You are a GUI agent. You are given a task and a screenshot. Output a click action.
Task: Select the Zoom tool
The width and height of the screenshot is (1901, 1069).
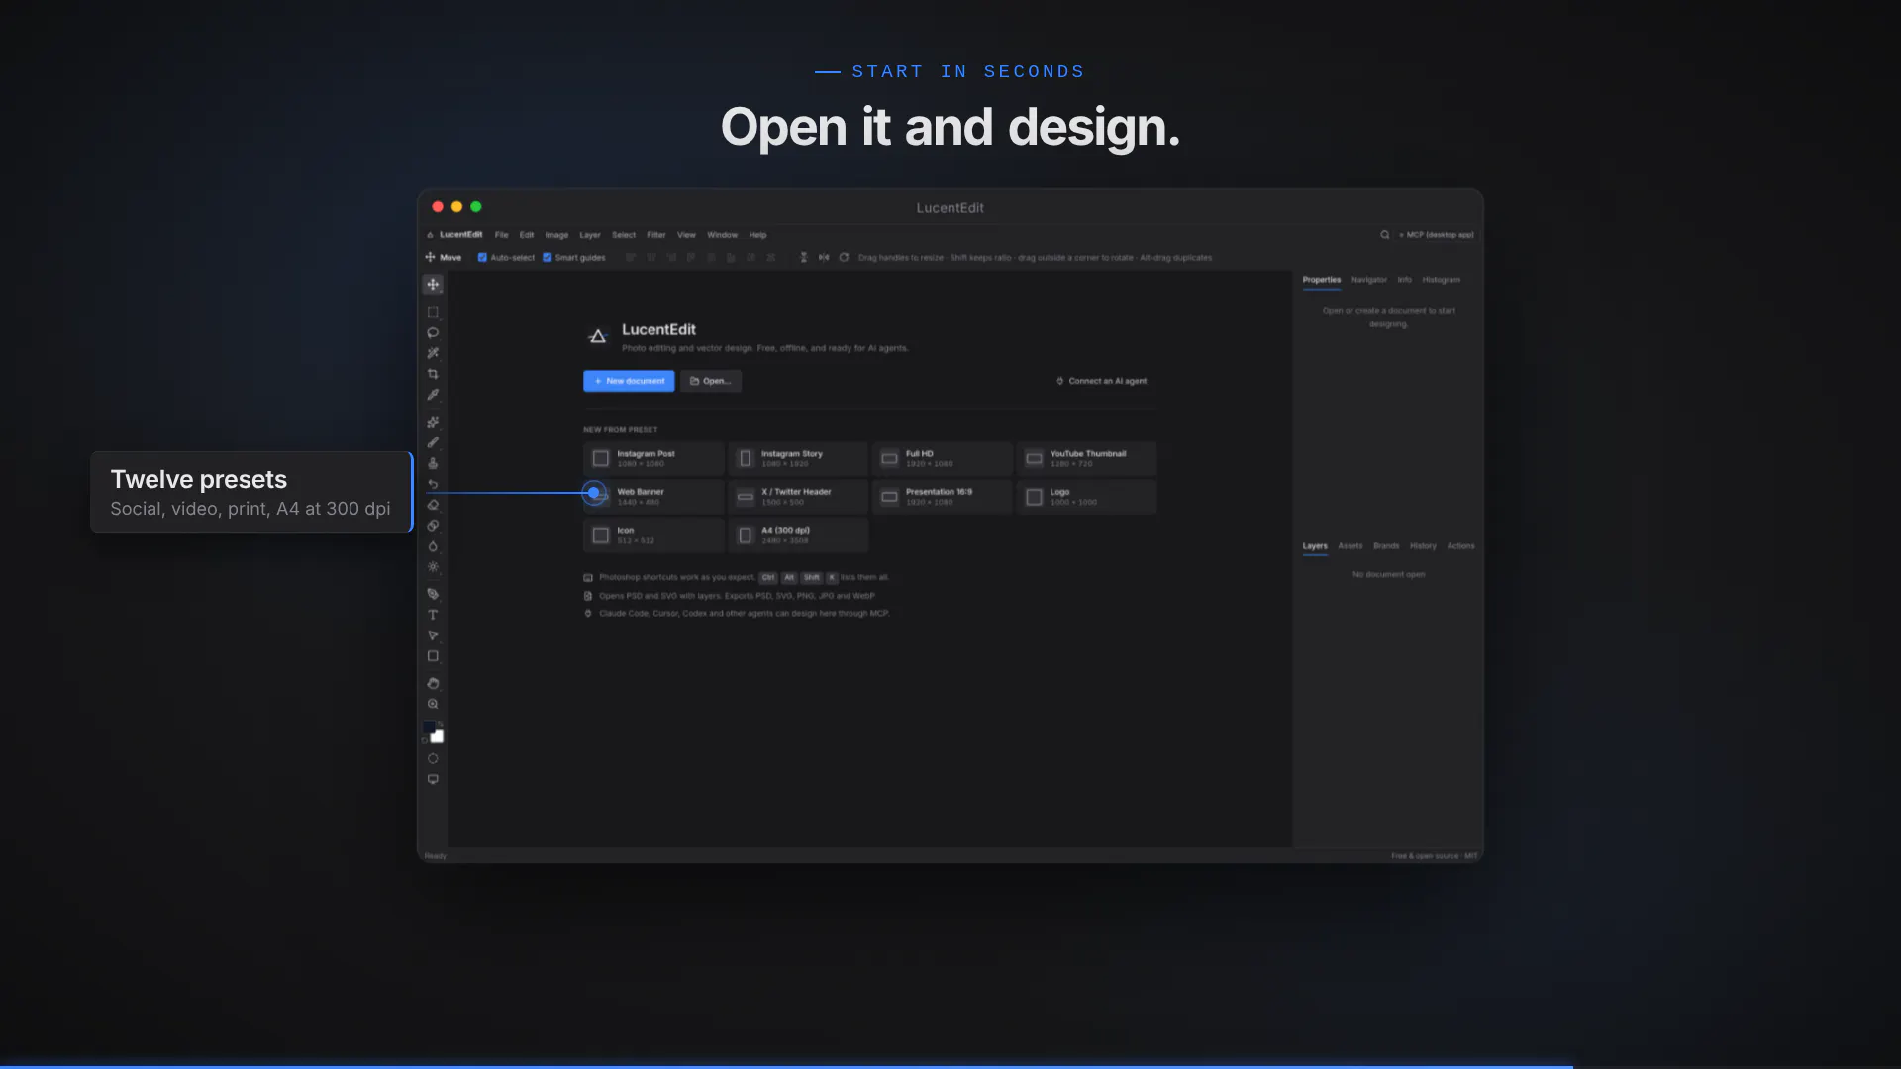433,704
